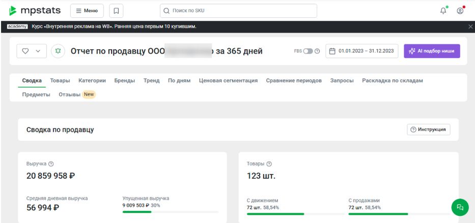Viewport: 475px width, 223px height.
Task: Click the Упущенная выручка progress bar
Action: click(x=170, y=212)
